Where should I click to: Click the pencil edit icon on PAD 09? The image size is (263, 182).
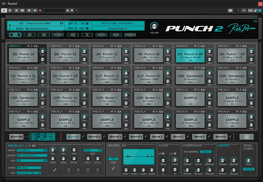(x=103, y=68)
